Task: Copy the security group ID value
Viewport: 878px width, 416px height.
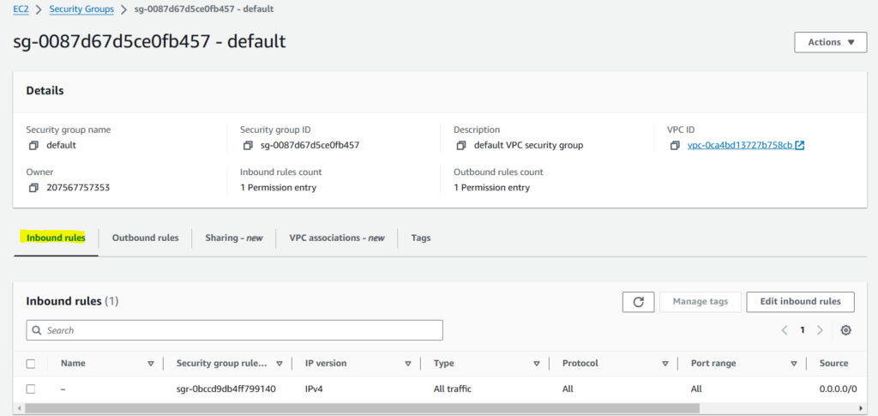Action: [x=247, y=146]
